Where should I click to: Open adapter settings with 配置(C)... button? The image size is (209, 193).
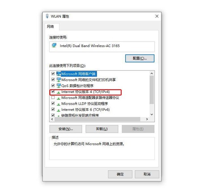[x=140, y=58]
